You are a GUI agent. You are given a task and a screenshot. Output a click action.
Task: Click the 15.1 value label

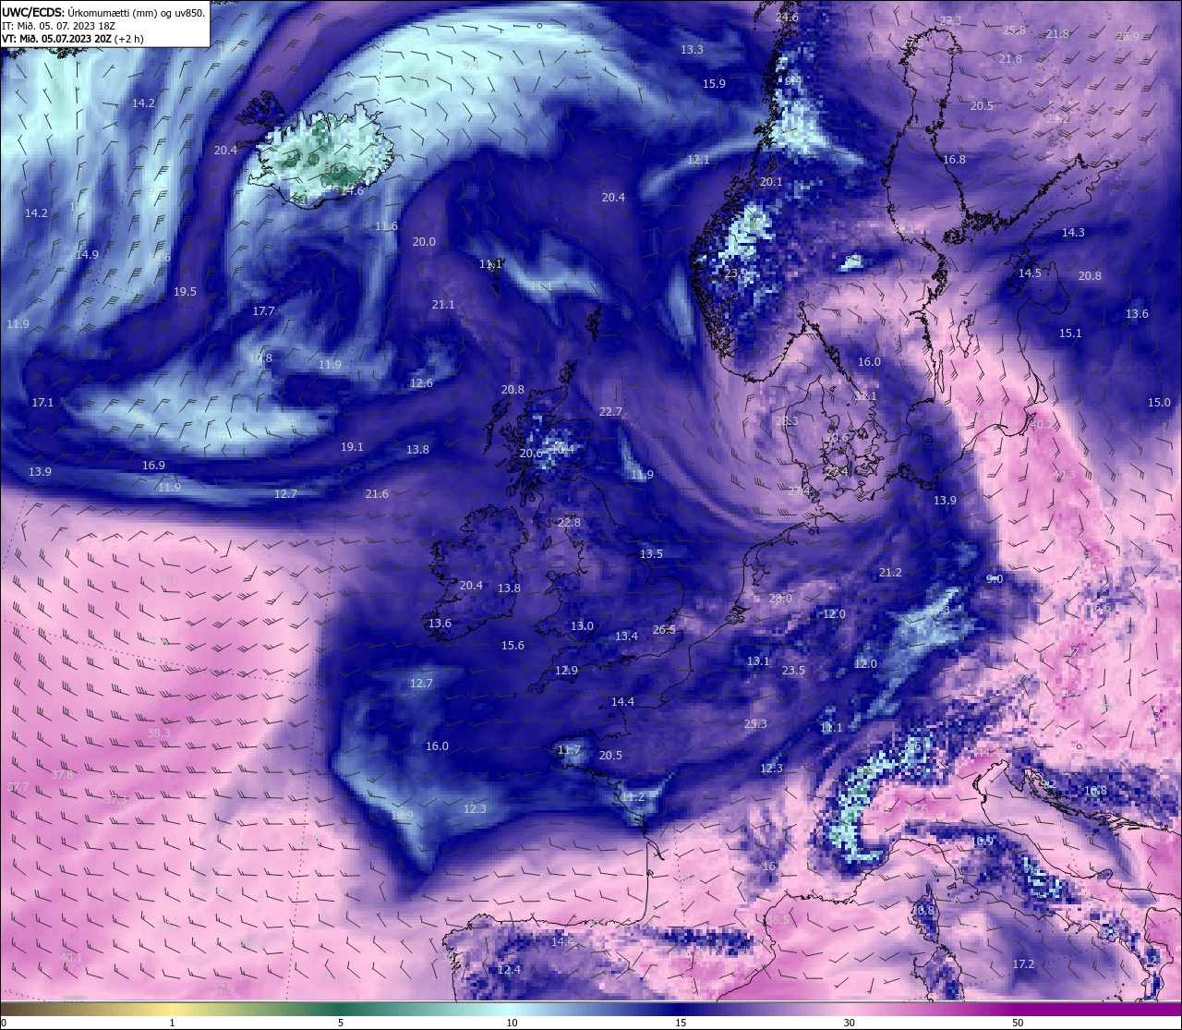pyautogui.click(x=1070, y=333)
